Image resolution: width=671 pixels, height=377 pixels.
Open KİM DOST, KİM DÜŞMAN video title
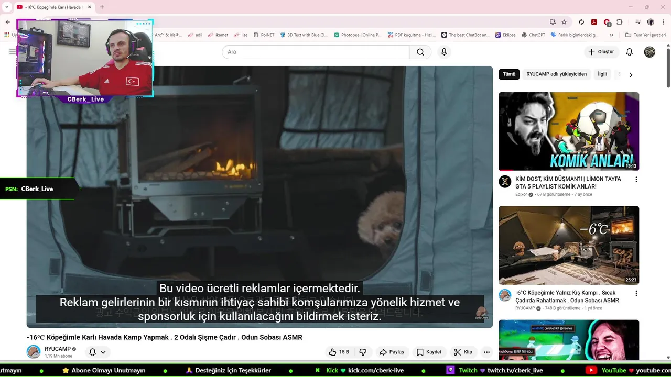568,183
